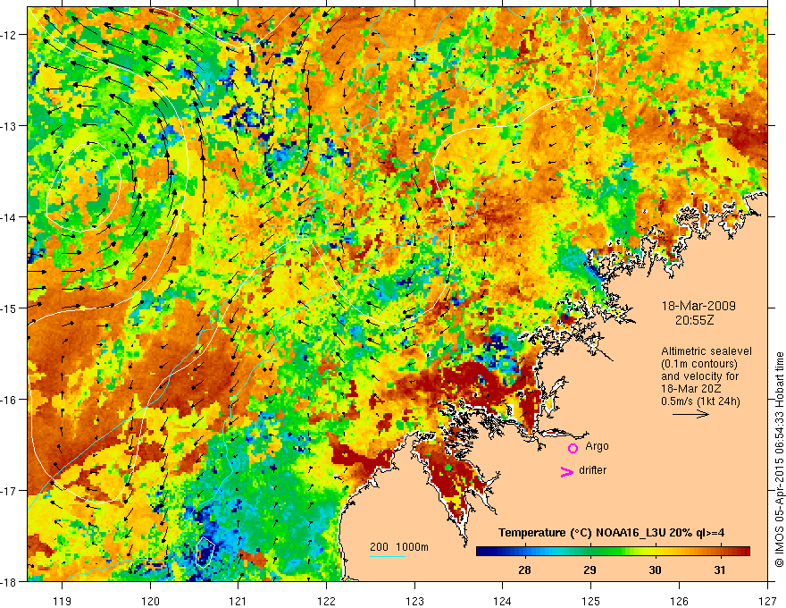Click the "drifter" legend label
This screenshot has width=786, height=608.
592,470
